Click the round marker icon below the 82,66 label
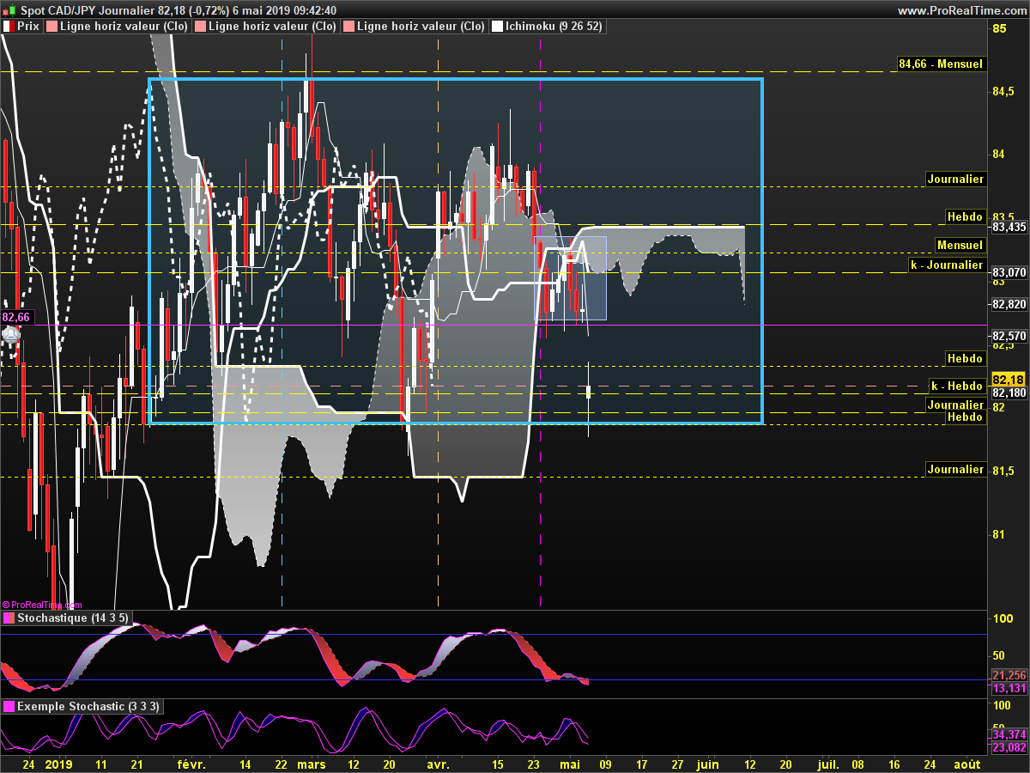Screen dimensions: 1030x773 [11, 335]
